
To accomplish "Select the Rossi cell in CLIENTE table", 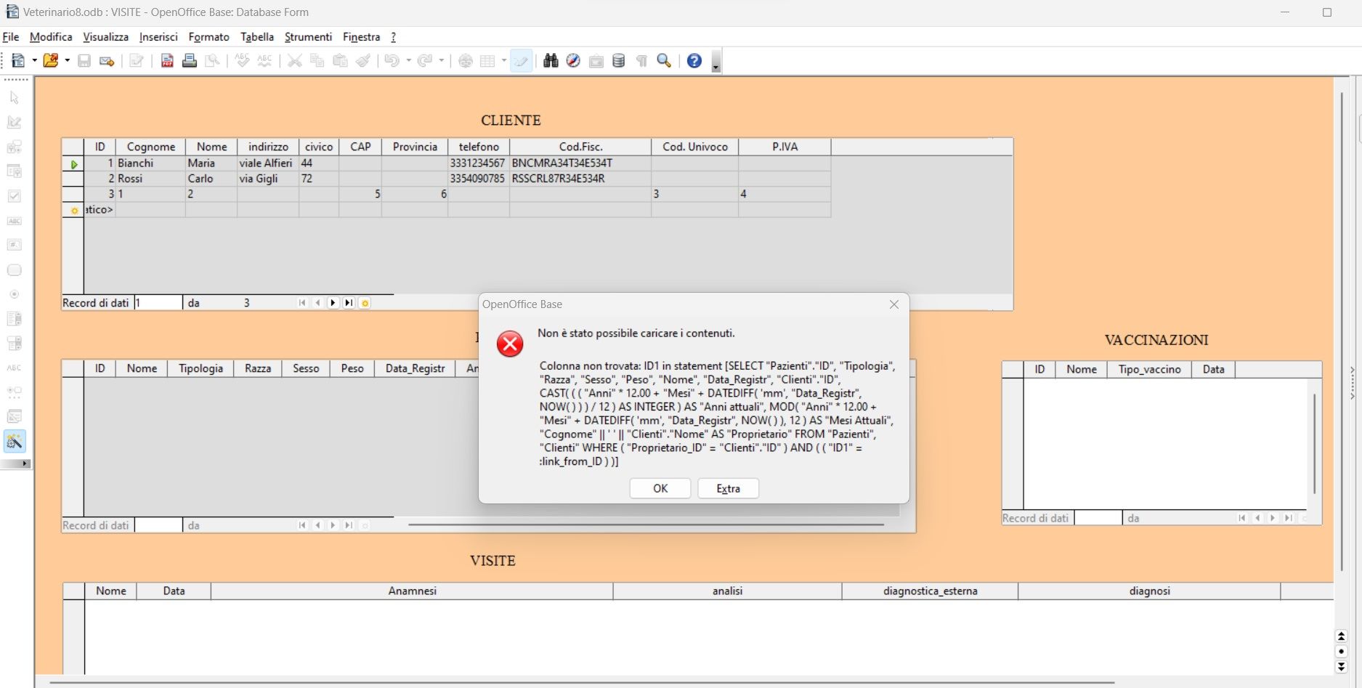I will coord(150,179).
